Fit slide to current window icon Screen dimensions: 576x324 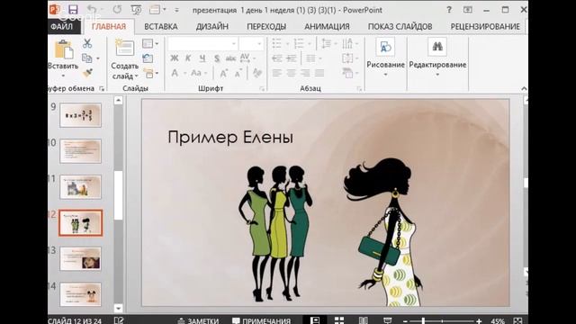click(x=517, y=320)
